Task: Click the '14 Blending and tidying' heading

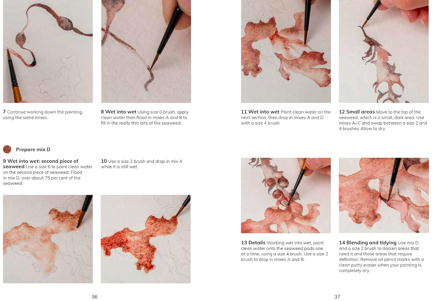Action: 368,243
